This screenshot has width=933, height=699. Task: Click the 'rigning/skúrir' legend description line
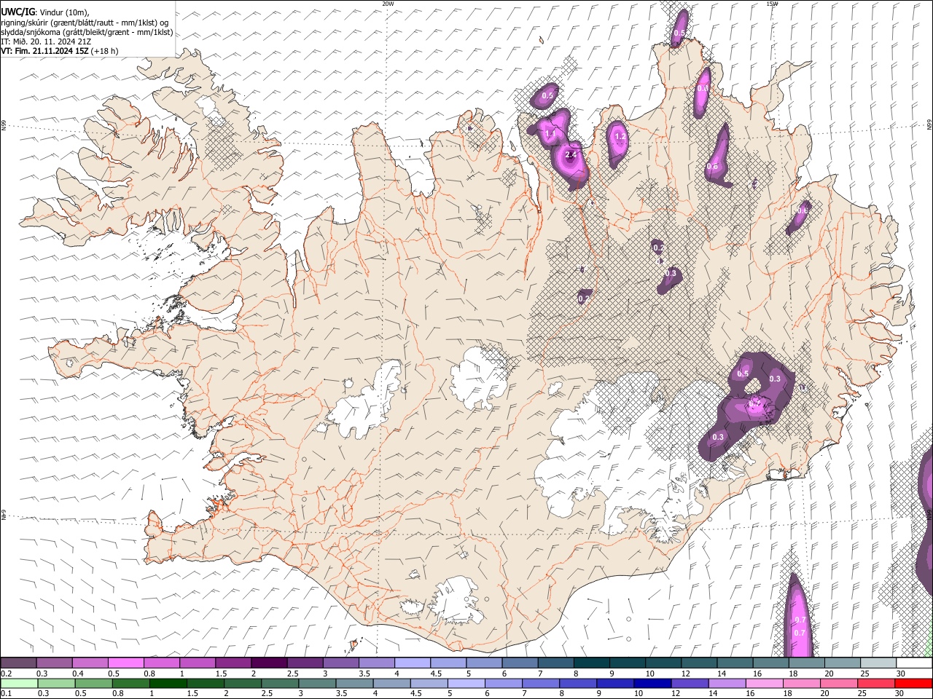point(85,23)
